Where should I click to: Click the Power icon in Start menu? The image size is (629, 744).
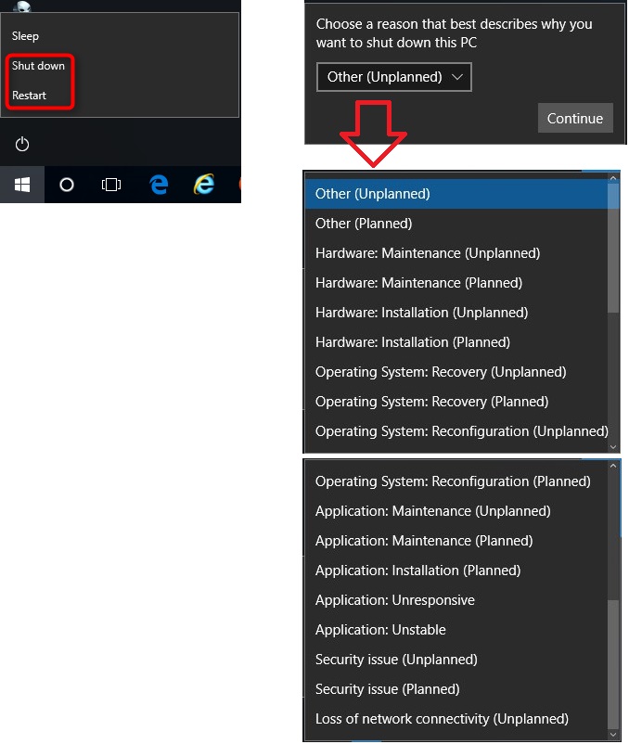(22, 144)
